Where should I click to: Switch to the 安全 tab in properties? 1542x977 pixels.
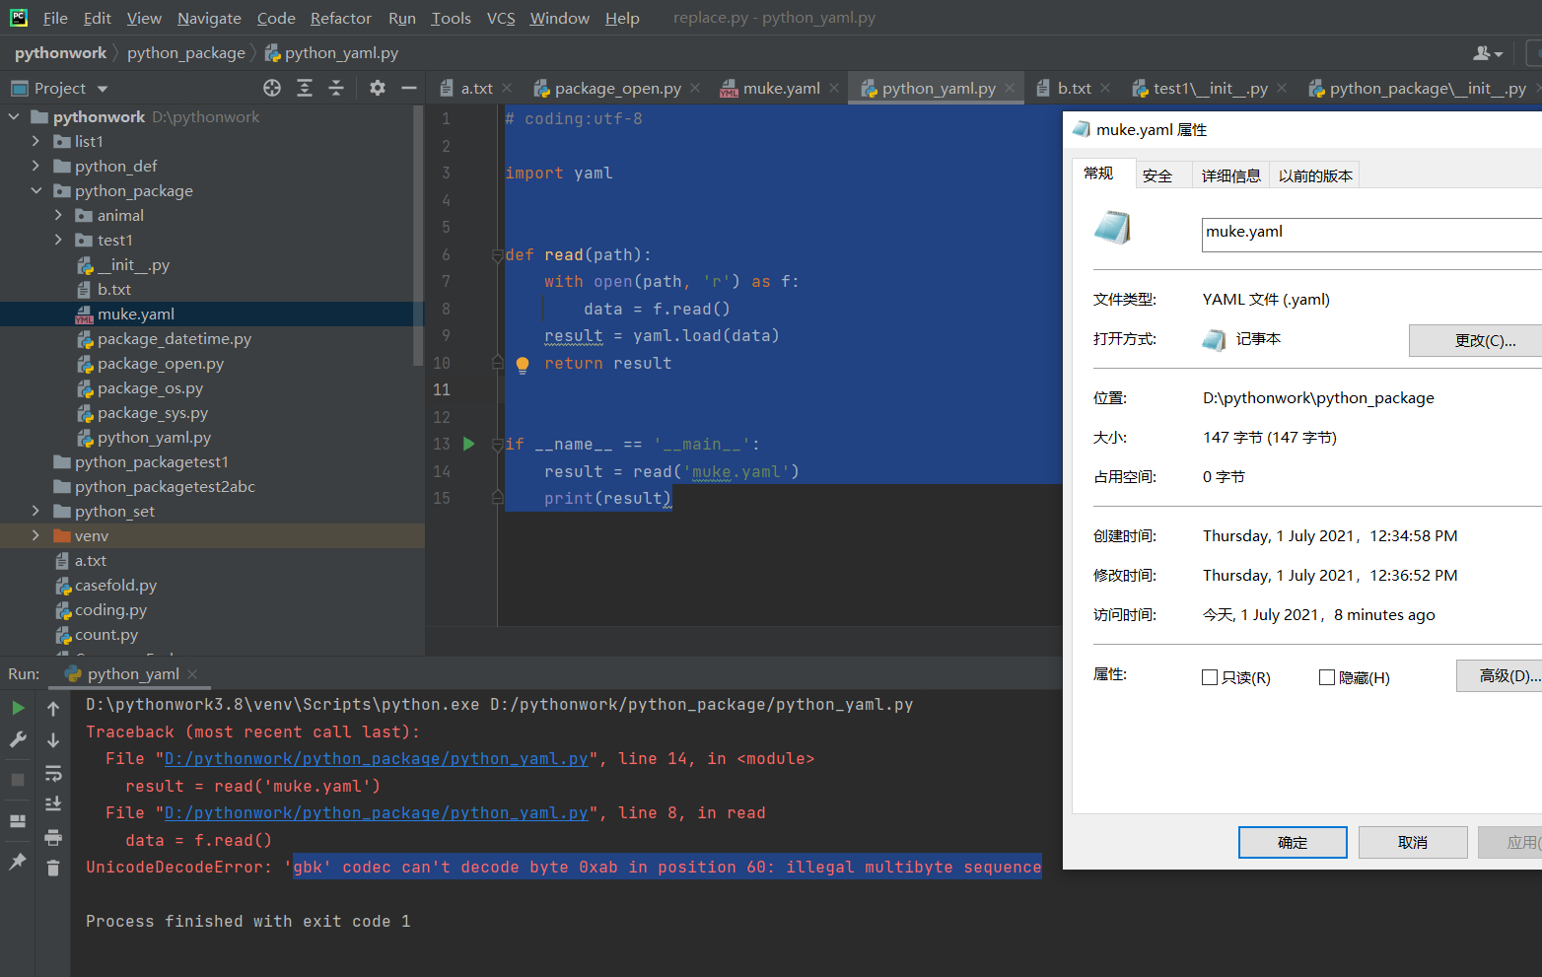[x=1157, y=175]
